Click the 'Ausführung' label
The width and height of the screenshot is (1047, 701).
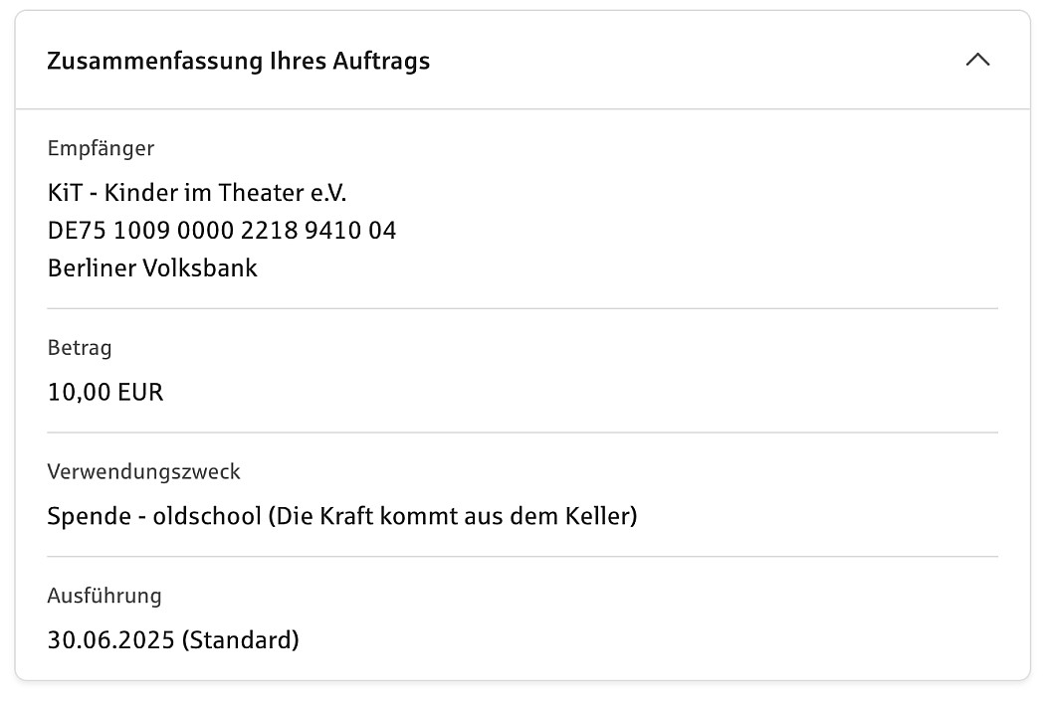point(104,597)
